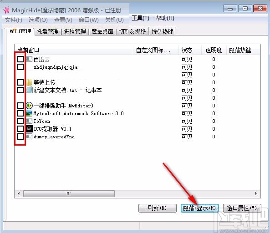Click the 隐藏热键 column header

(243, 50)
